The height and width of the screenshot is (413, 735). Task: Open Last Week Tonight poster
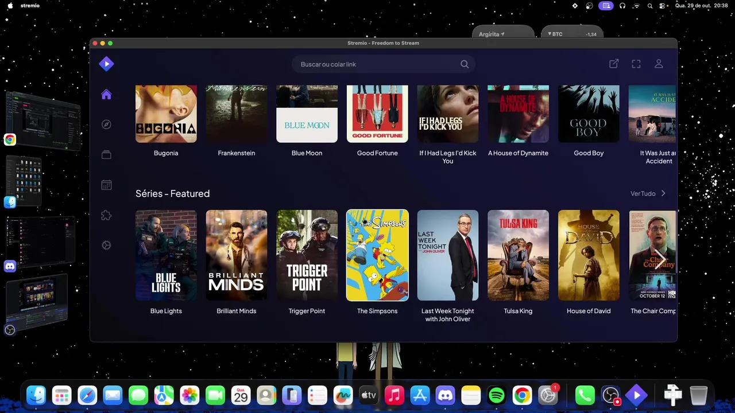(448, 255)
